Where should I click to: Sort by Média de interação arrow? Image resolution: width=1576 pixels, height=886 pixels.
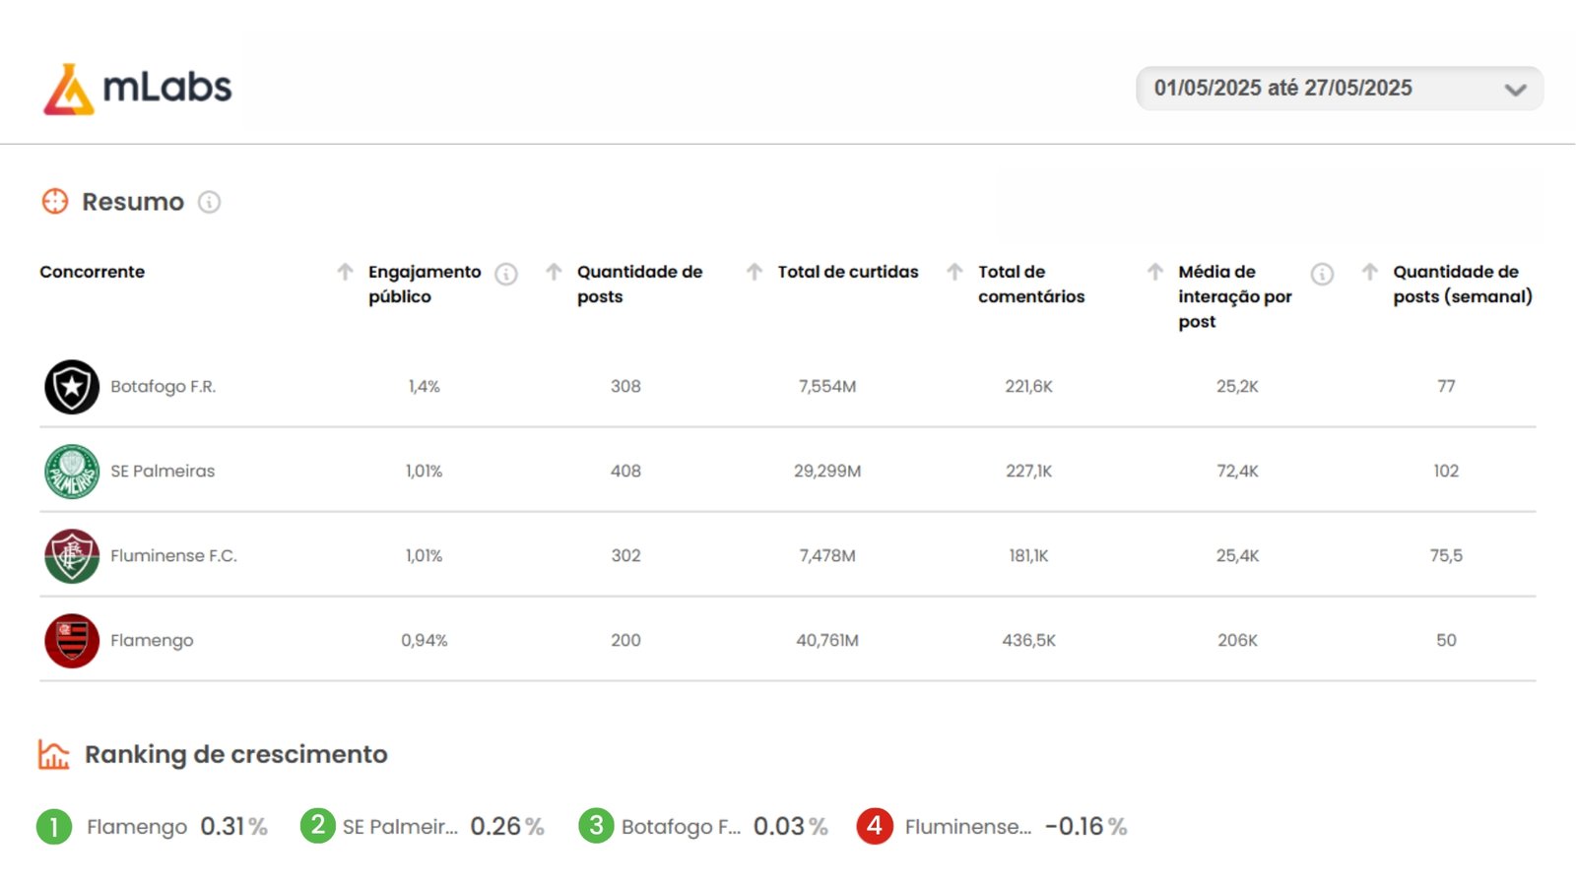[1155, 272]
